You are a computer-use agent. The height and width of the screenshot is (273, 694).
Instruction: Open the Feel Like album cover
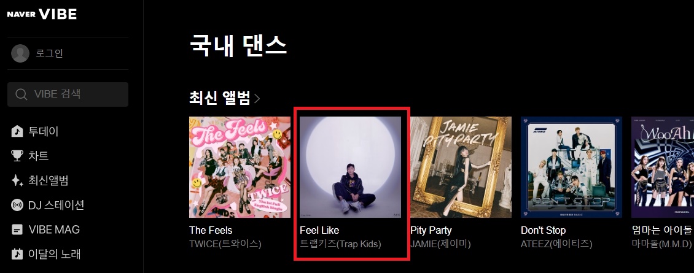click(350, 167)
